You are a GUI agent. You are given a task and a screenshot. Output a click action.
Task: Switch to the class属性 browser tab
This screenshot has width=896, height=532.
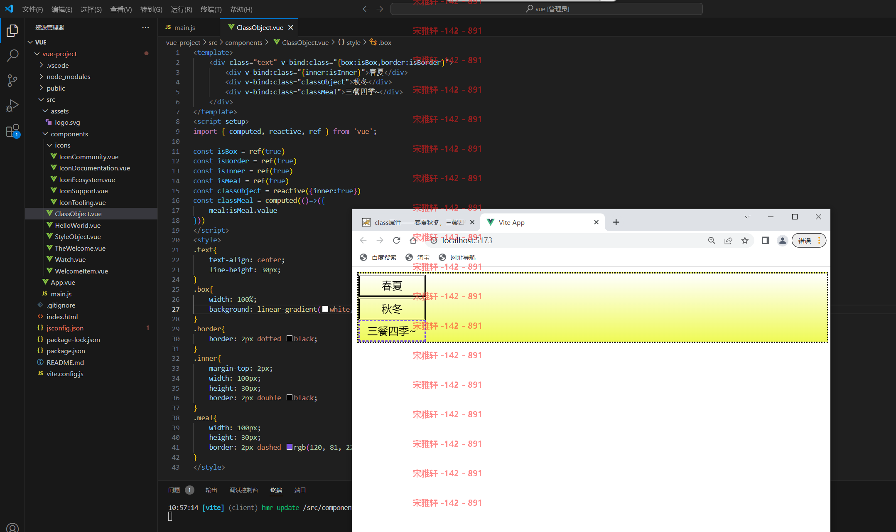pos(418,222)
